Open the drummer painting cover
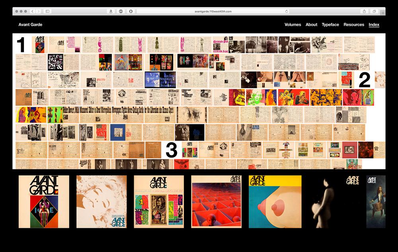Image resolution: width=398 pixels, height=252 pixels. coord(376,202)
